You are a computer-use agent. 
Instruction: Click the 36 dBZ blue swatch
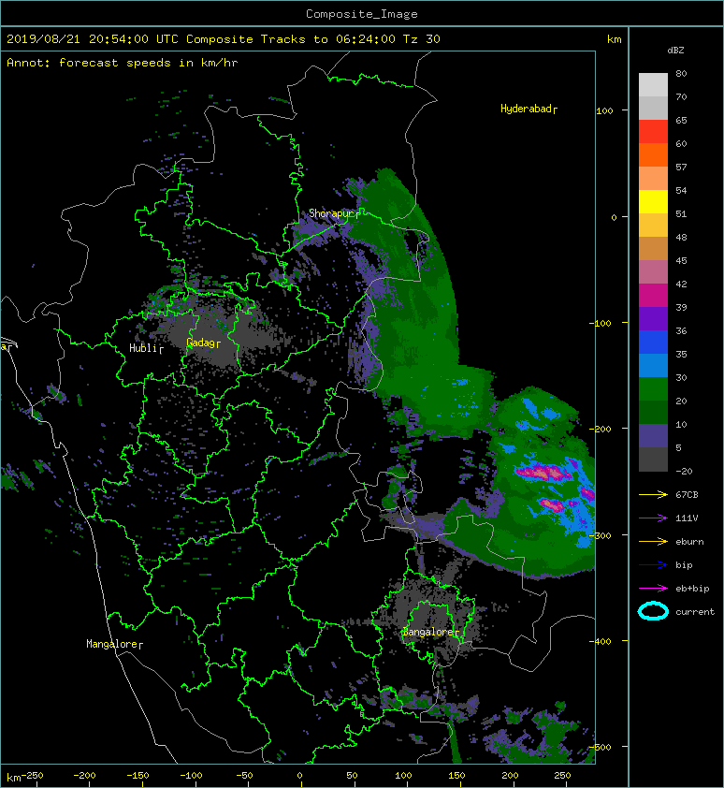(653, 342)
